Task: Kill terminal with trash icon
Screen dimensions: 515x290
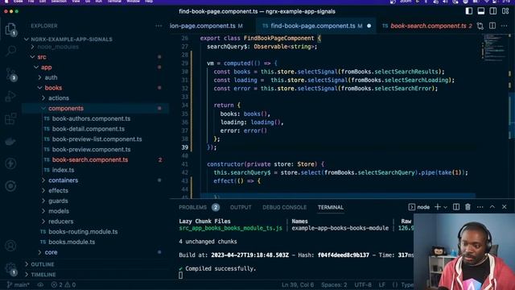Action: 468,207
